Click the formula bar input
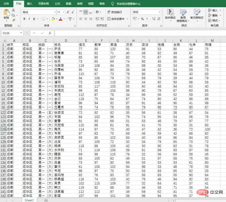The width and height of the screenshot is (226, 202). pyautogui.click(x=140, y=33)
